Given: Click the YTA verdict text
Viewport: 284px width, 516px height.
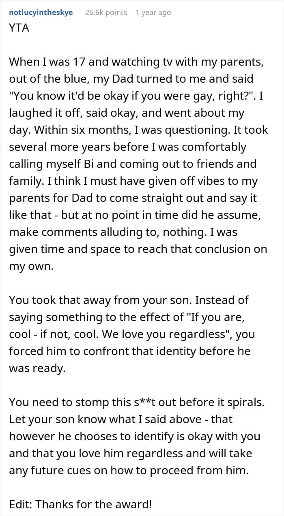Looking at the screenshot, I should 19,29.
